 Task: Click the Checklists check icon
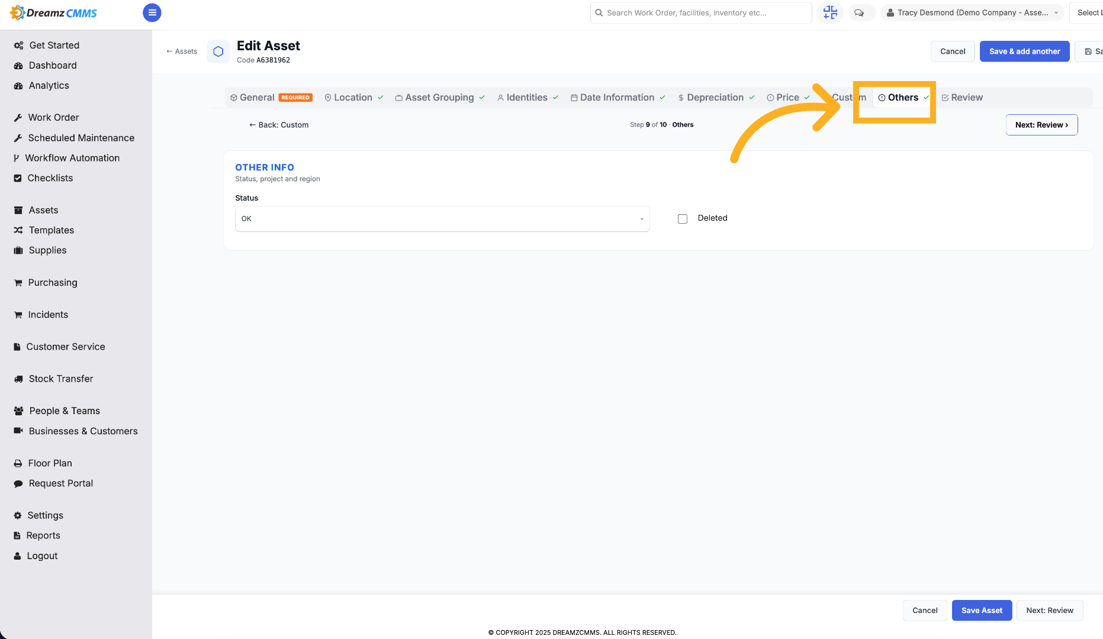pyautogui.click(x=18, y=178)
